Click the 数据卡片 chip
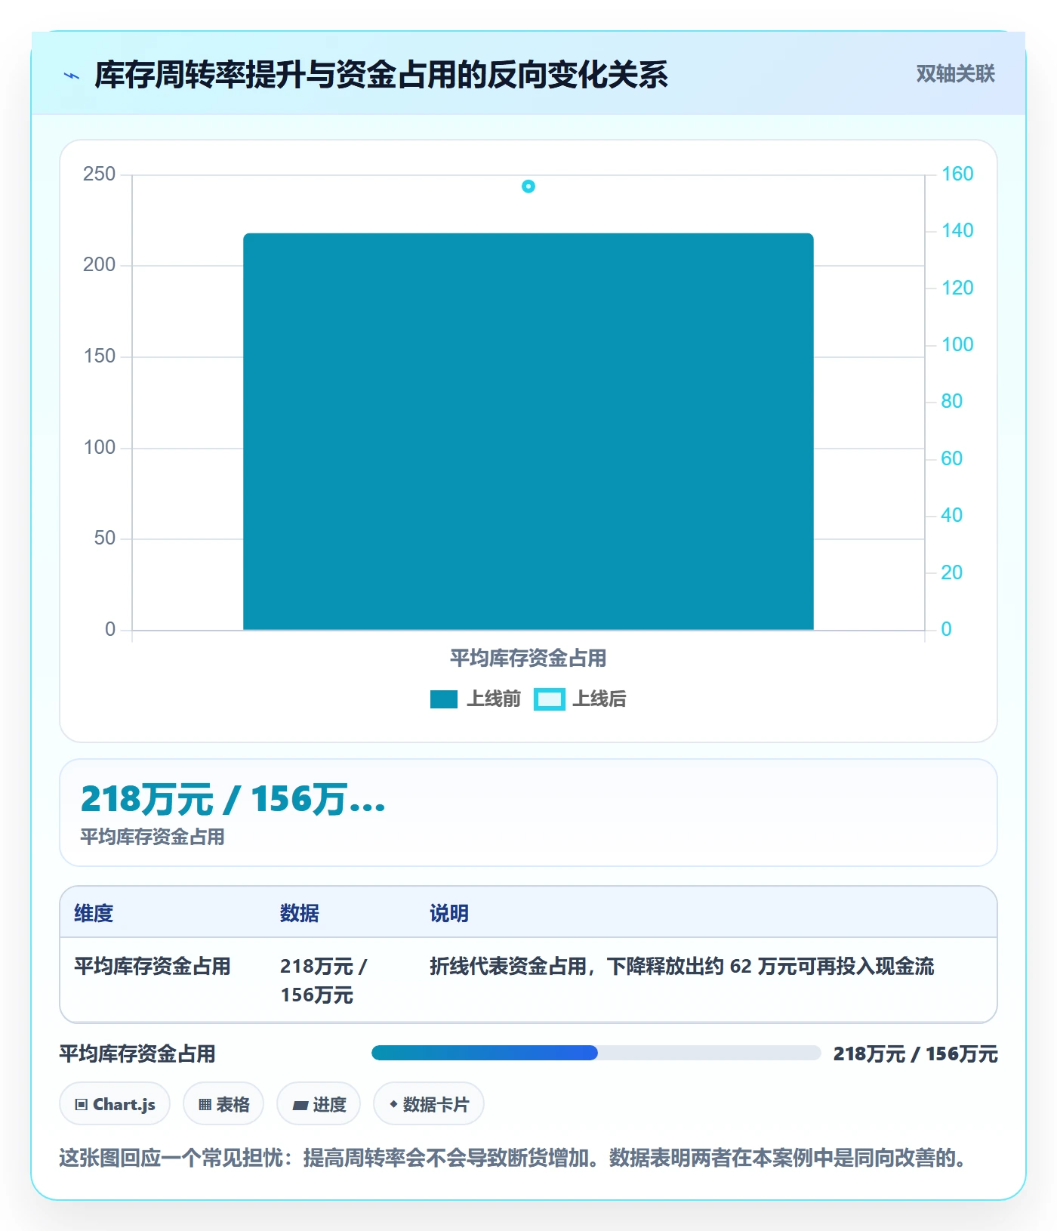 [429, 1104]
